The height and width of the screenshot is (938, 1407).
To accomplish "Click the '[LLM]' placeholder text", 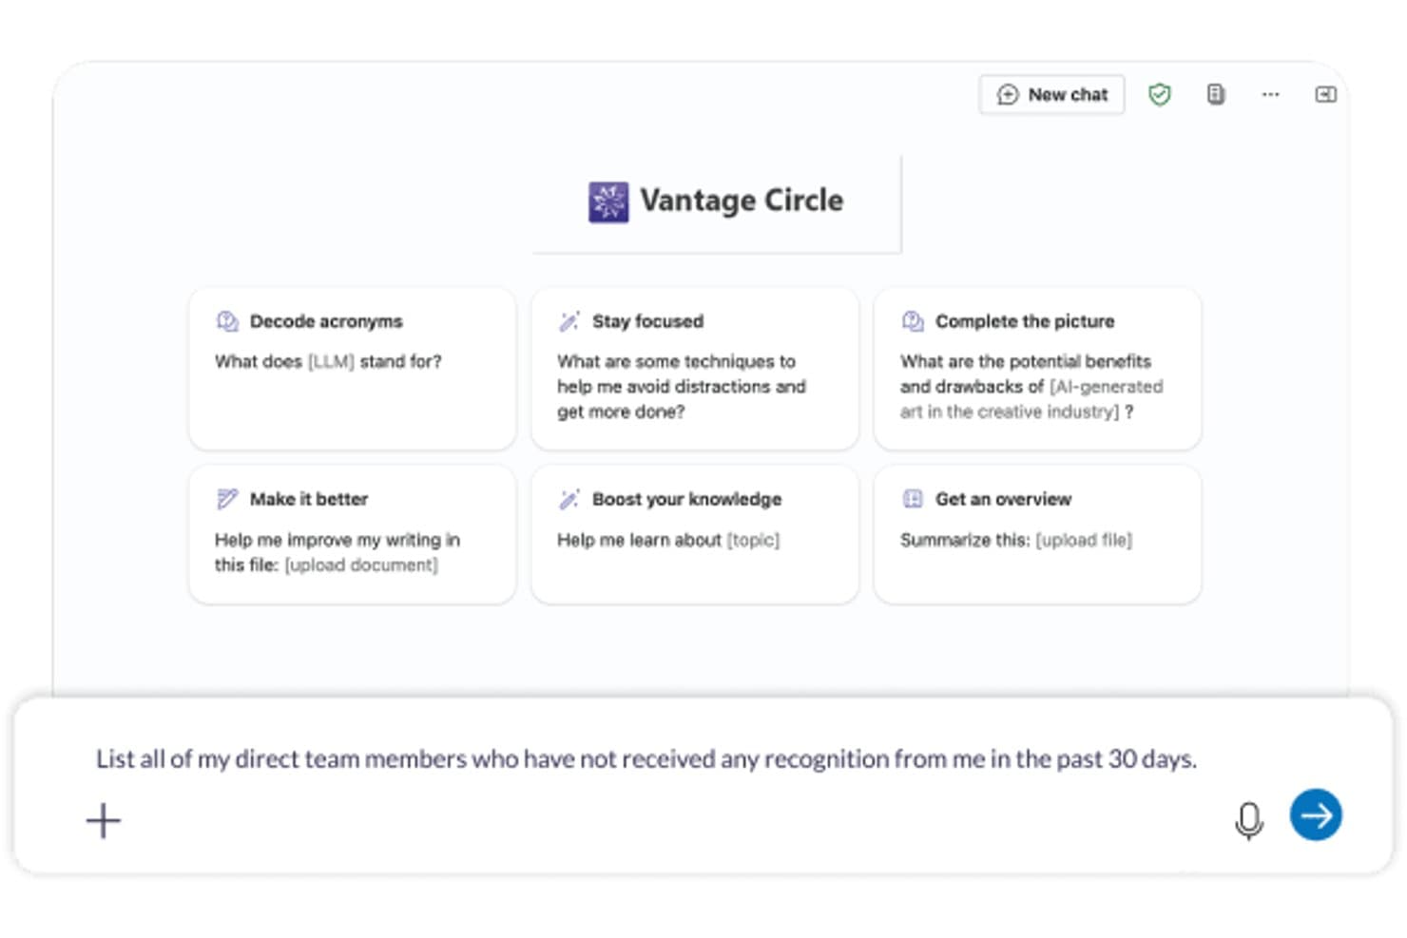I will [x=331, y=361].
